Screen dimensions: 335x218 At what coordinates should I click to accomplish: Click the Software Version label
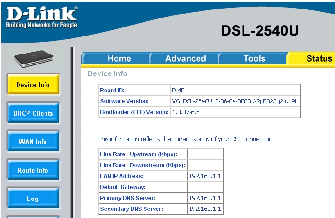coord(124,101)
